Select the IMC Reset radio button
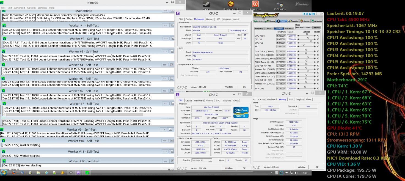Image resolution: width=405 pixels, height=181 pixels. pyautogui.click(x=318, y=46)
